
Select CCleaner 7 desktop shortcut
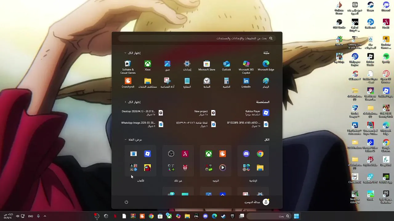(355, 76)
